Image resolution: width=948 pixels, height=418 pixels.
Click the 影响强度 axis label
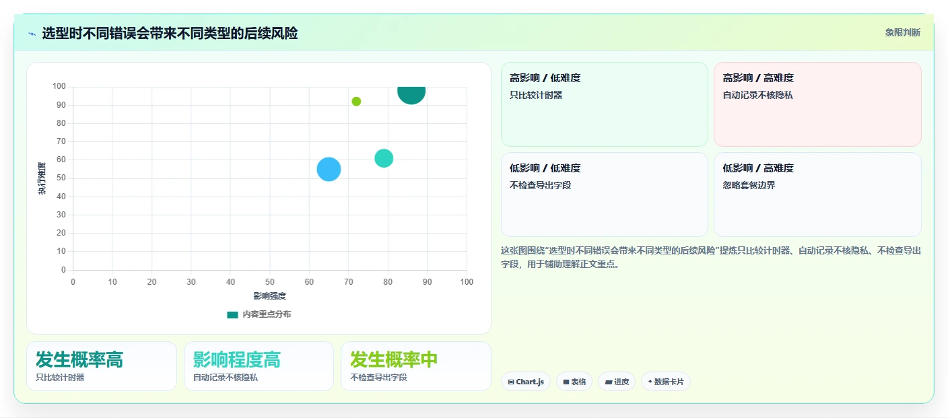click(270, 296)
